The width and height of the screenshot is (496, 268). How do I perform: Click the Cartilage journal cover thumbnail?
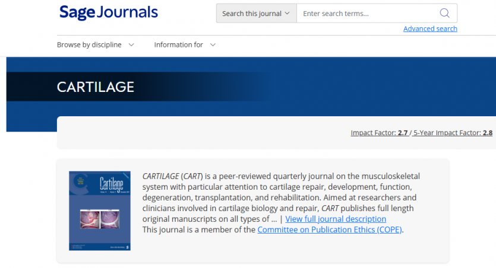tap(100, 211)
